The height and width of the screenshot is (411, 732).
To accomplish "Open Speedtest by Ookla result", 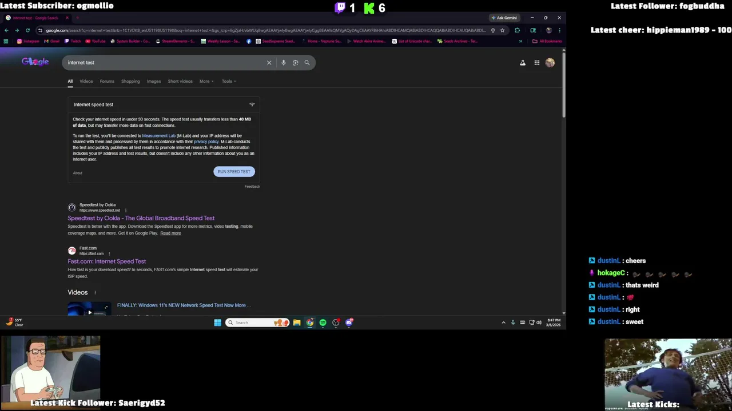I will pos(141,218).
